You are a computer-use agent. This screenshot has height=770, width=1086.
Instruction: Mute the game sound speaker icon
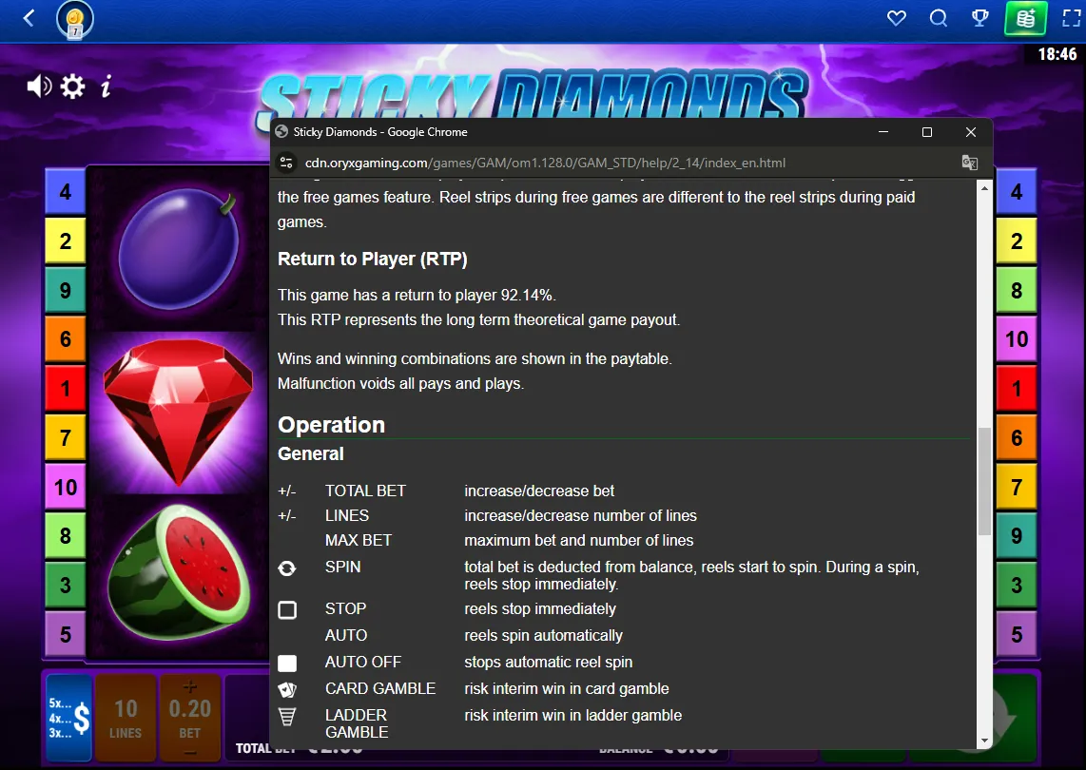coord(40,87)
